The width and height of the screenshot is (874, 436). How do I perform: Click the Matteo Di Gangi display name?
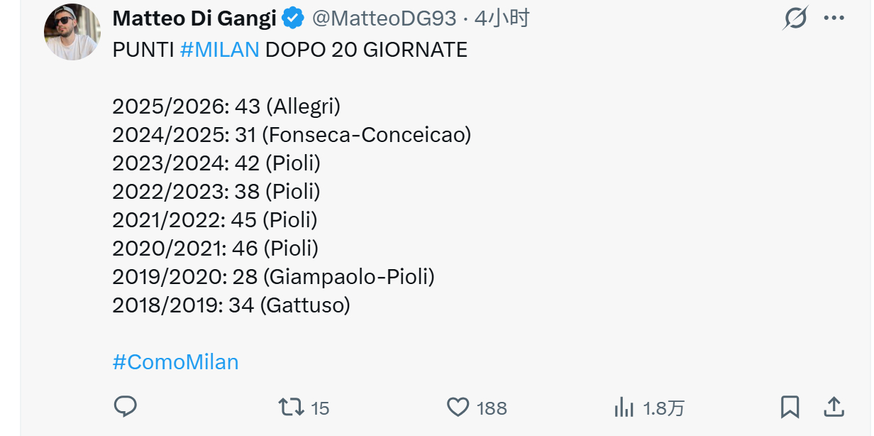(194, 18)
